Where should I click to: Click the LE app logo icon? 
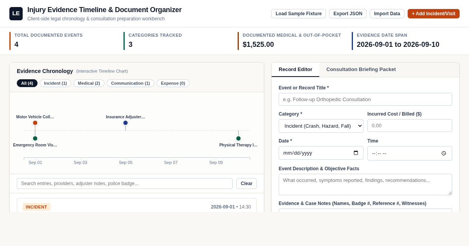[16, 14]
